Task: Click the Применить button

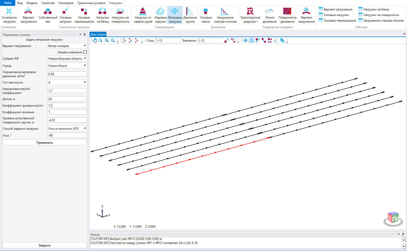Action: [x=45, y=143]
